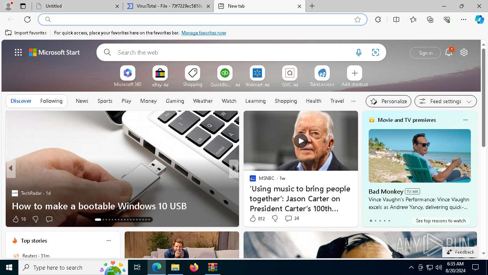The width and height of the screenshot is (488, 275).
Task: Dislike the bootable USB article
Action: 35,219
